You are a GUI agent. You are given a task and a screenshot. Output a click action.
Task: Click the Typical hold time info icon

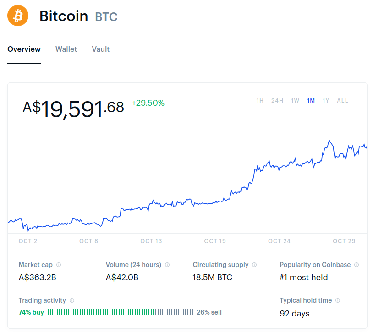point(338,300)
